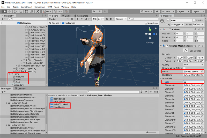
Task: Switch to the Console tab
Action: (x=20, y=89)
